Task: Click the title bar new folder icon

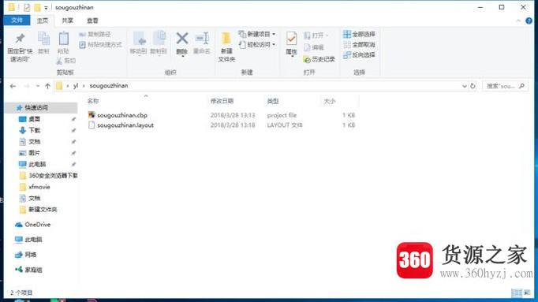Action: (x=37, y=7)
